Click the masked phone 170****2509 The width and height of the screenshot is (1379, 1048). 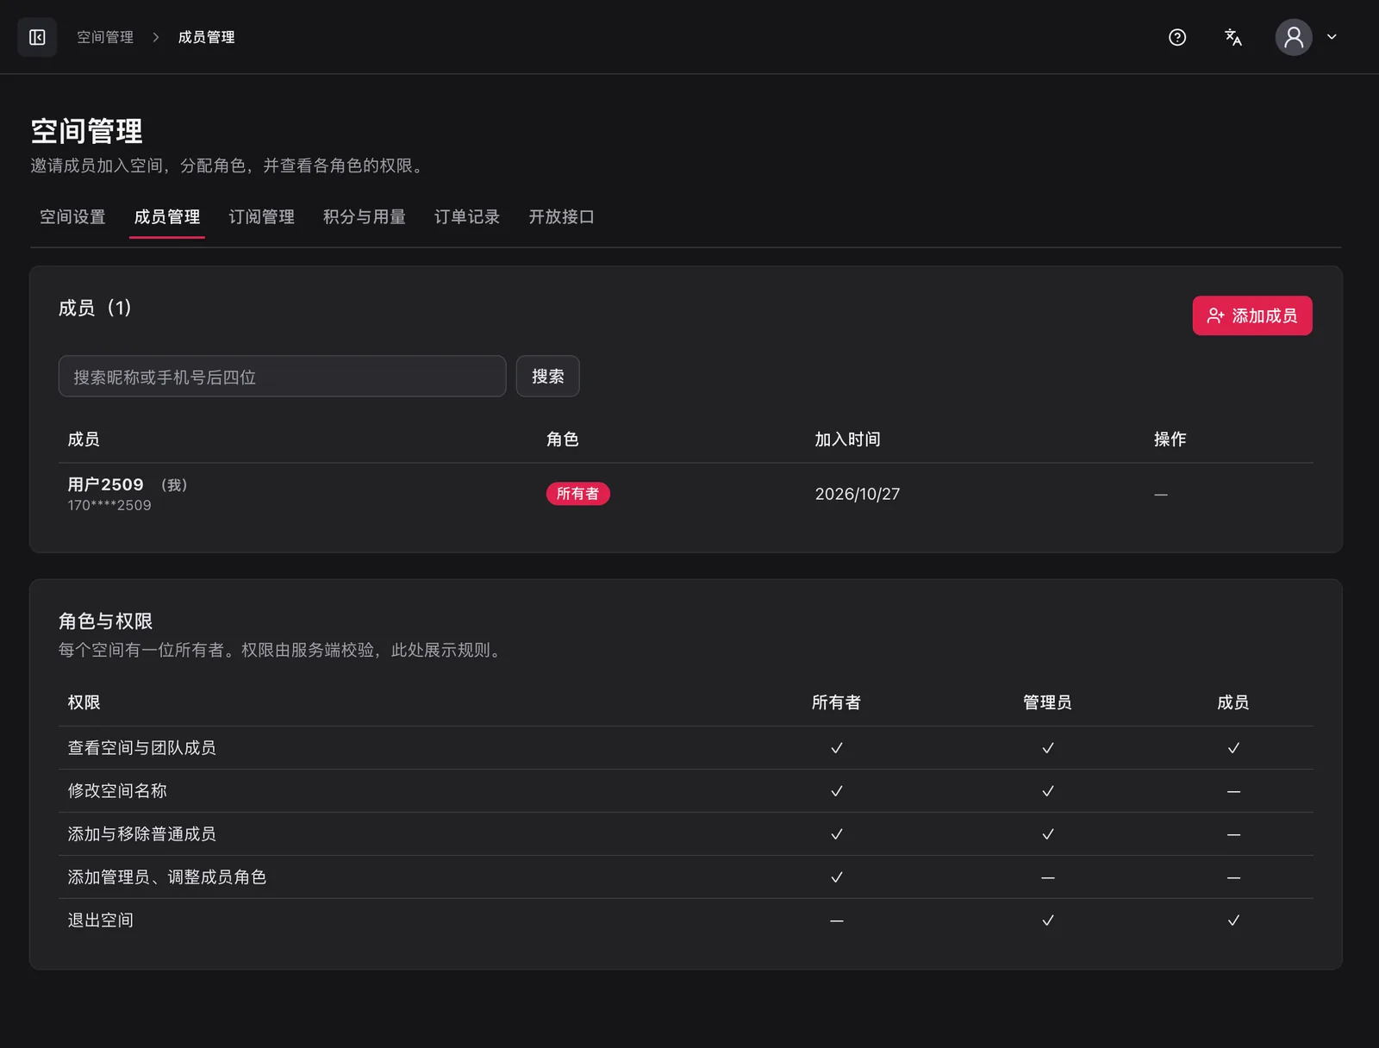(109, 505)
